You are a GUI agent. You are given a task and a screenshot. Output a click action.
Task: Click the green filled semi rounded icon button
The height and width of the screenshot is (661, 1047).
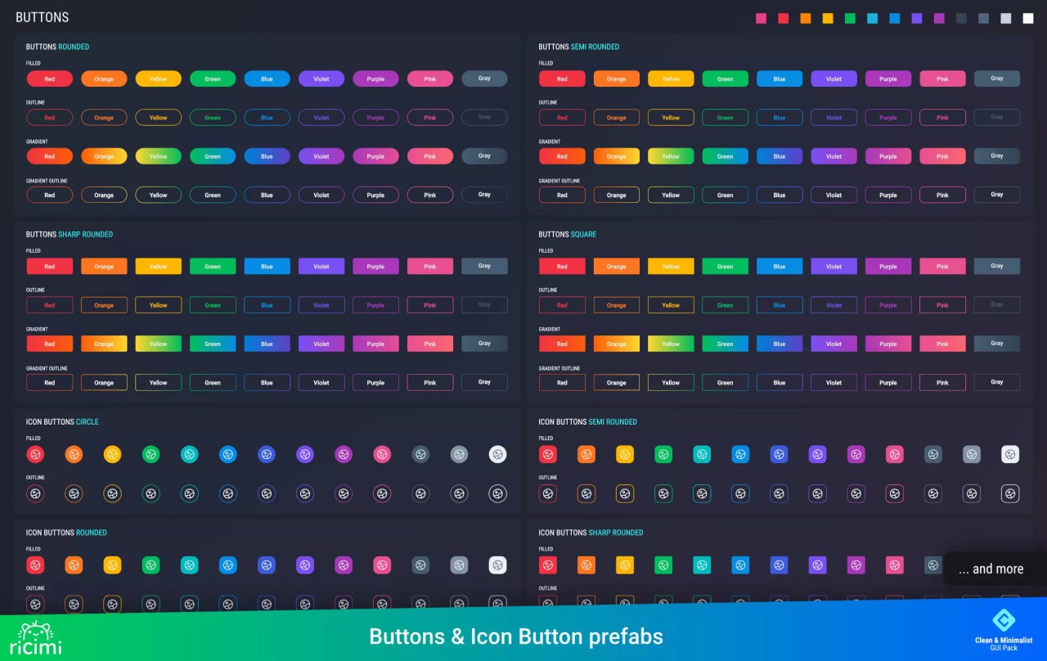point(663,454)
